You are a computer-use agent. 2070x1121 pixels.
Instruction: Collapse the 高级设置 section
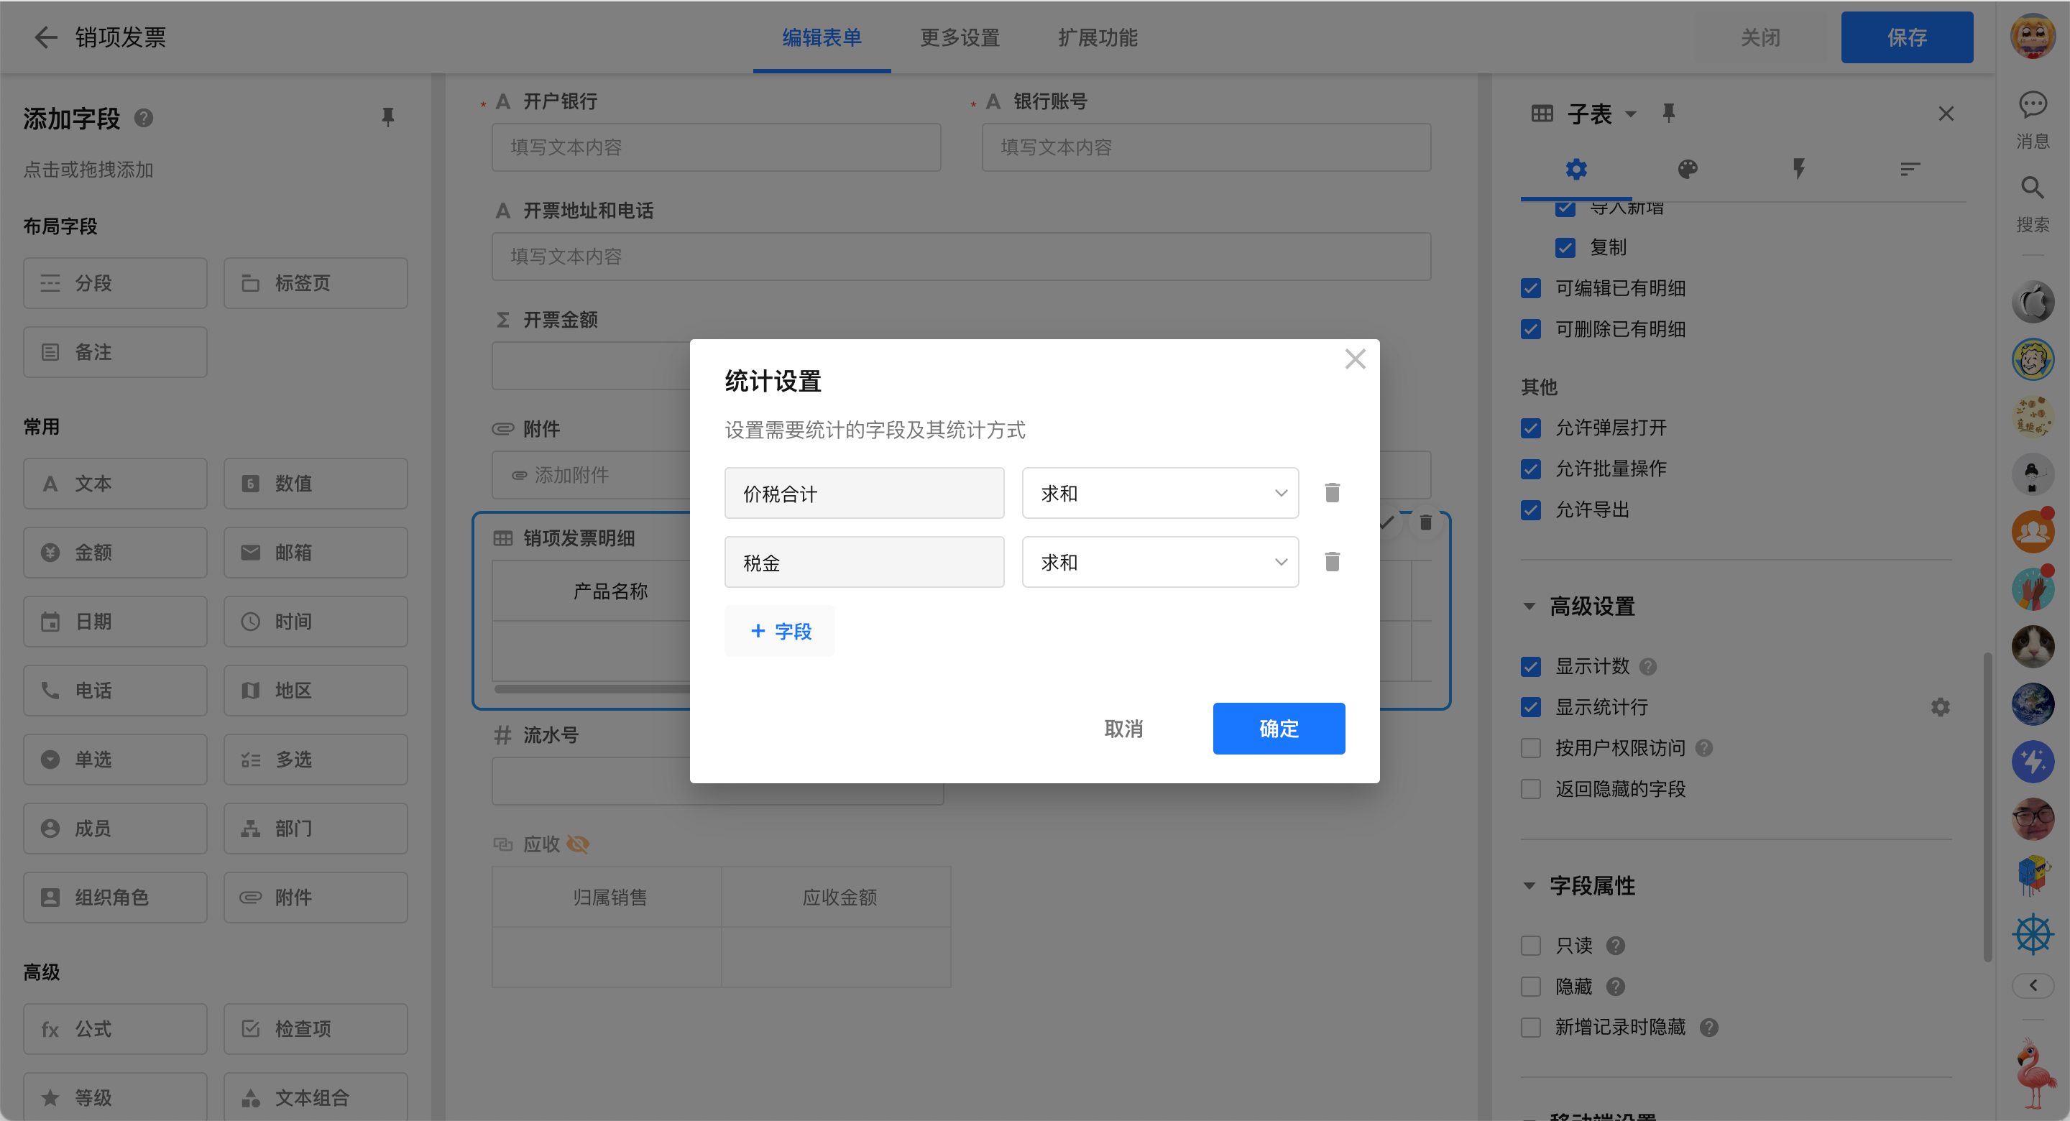tap(1529, 606)
